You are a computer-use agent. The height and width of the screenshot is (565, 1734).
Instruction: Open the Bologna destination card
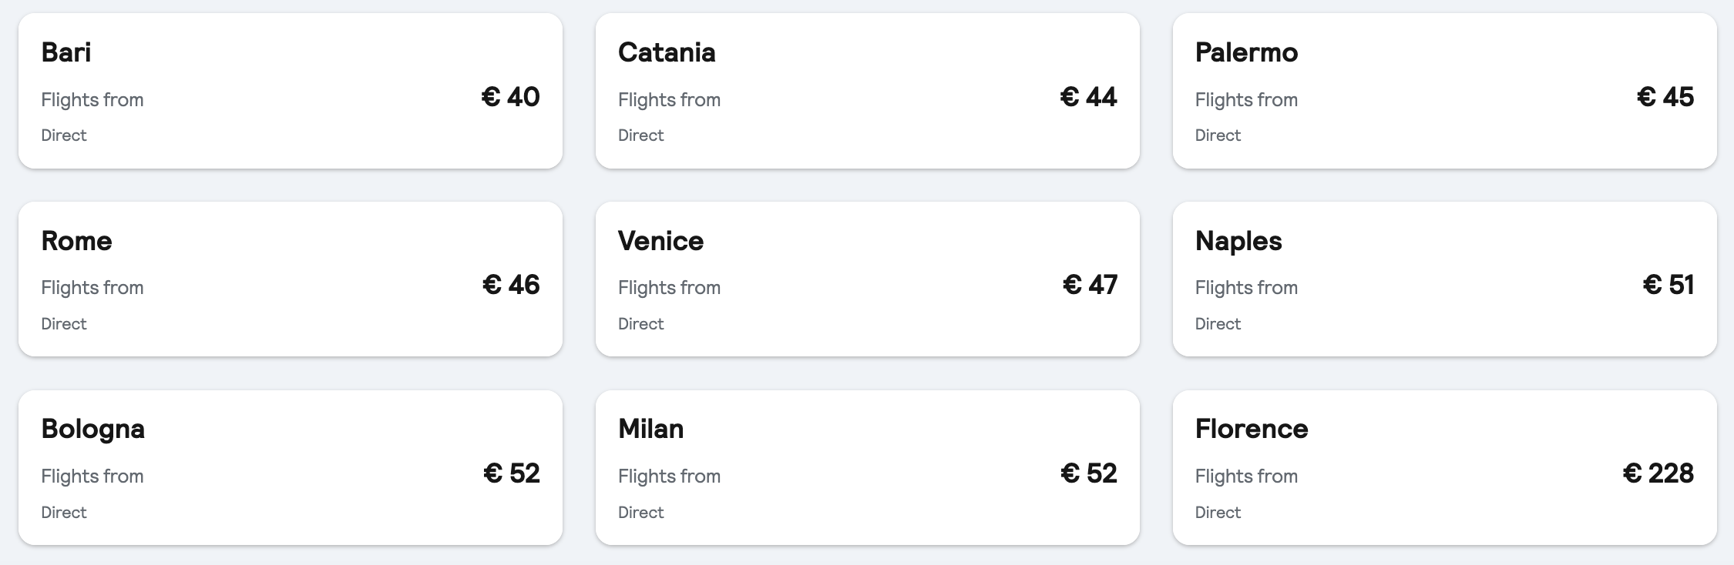tap(291, 467)
